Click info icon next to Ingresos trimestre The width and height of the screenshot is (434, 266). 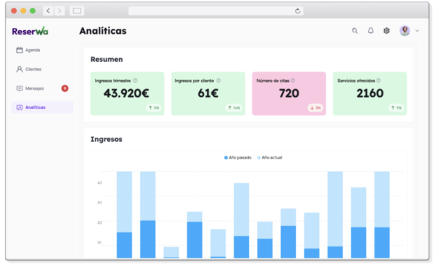coord(135,81)
